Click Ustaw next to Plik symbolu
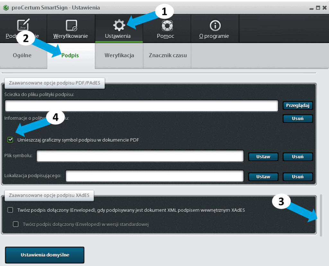329x266 pixels. coord(263,157)
